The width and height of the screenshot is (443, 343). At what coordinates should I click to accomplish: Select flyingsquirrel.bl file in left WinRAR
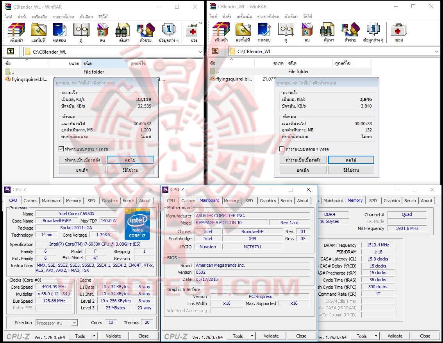27,79
